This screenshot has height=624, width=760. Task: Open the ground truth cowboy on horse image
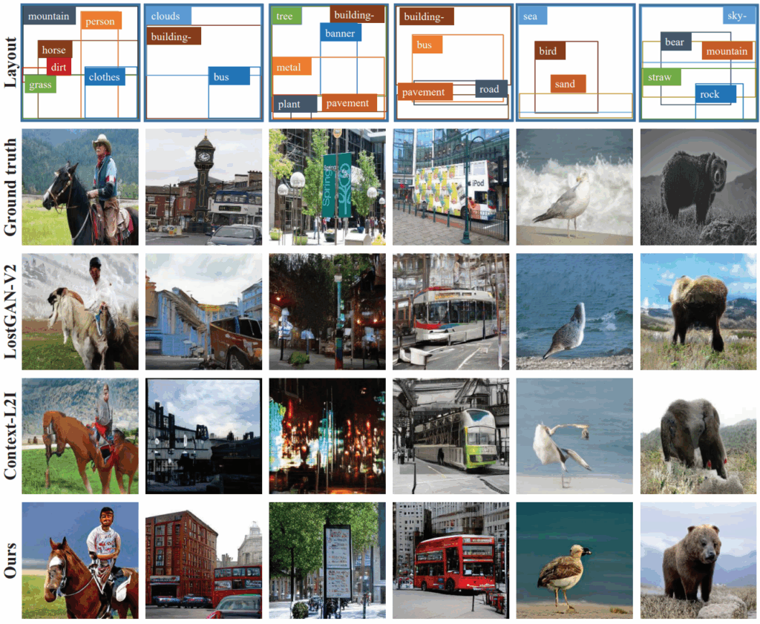[x=80, y=187]
